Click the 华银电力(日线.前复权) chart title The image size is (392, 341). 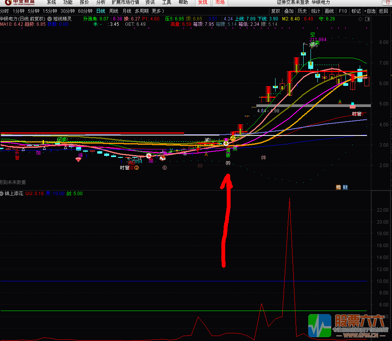23,19
